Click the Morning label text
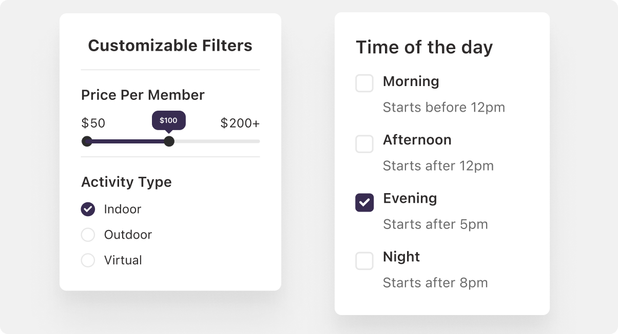This screenshot has width=618, height=334. (411, 81)
